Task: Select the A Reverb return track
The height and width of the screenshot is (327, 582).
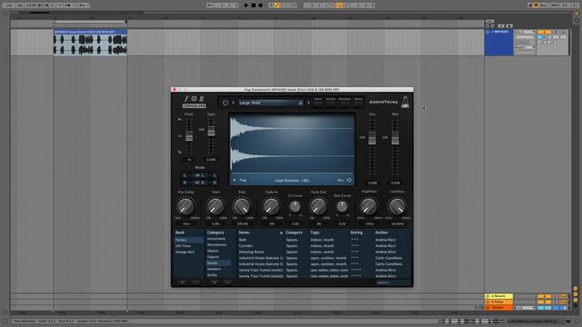Action: click(x=499, y=296)
